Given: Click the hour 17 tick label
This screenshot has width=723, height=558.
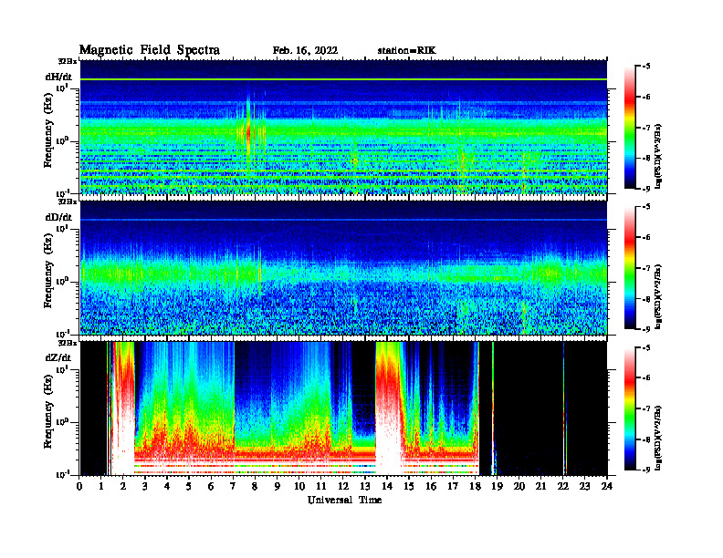Looking at the screenshot, I should (x=454, y=487).
